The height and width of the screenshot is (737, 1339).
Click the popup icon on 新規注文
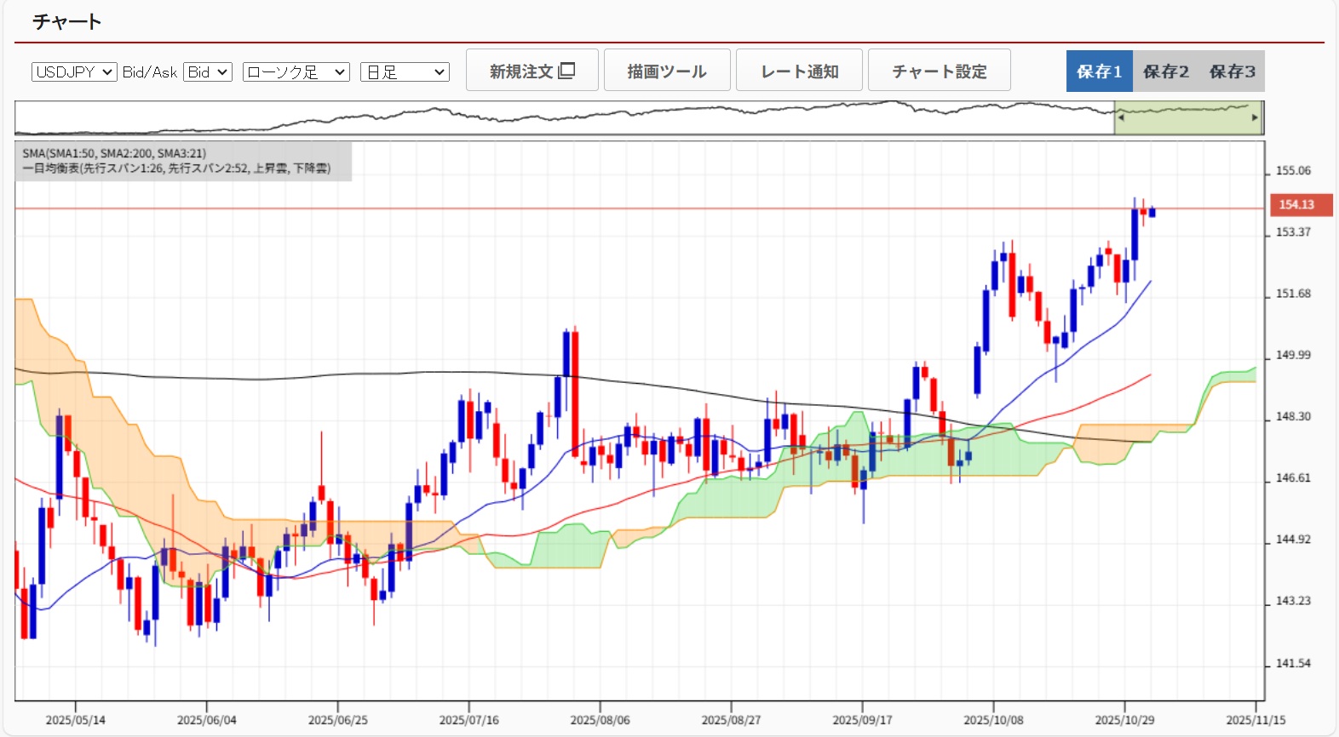pyautogui.click(x=566, y=71)
